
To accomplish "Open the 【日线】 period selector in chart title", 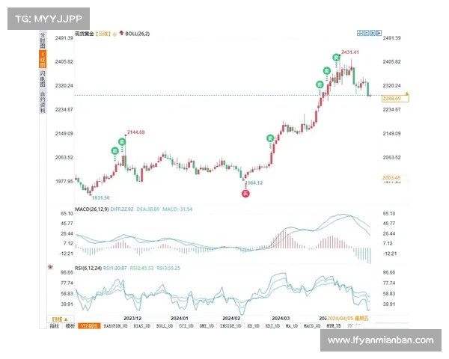I will pos(100,34).
